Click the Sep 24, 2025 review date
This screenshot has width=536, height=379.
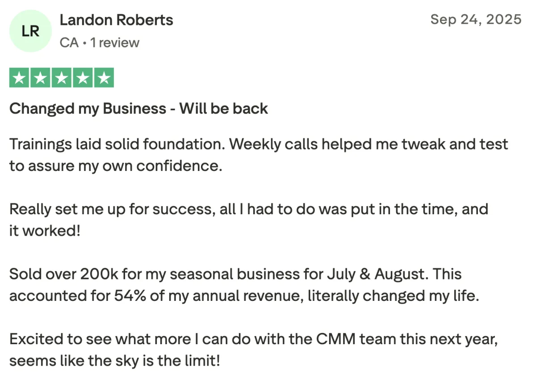pyautogui.click(x=476, y=19)
